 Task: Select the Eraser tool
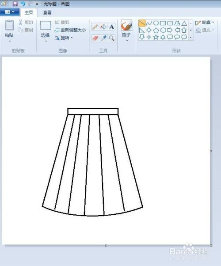tap(95, 38)
